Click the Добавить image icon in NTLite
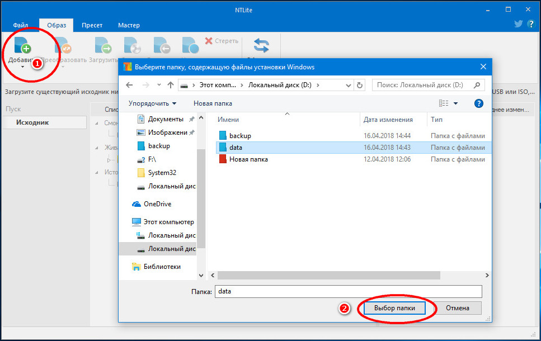This screenshot has width=541, height=341. click(x=23, y=45)
